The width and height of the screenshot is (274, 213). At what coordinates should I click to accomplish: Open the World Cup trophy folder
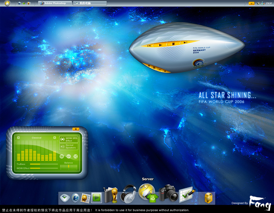coord(111,195)
